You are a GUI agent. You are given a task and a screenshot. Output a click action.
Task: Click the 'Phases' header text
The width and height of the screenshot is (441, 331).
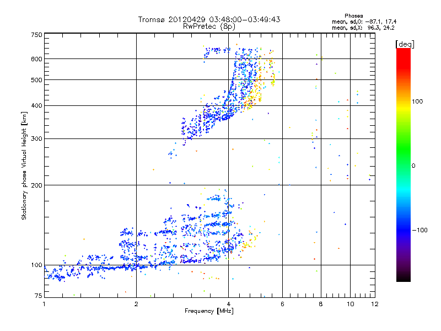click(x=353, y=16)
